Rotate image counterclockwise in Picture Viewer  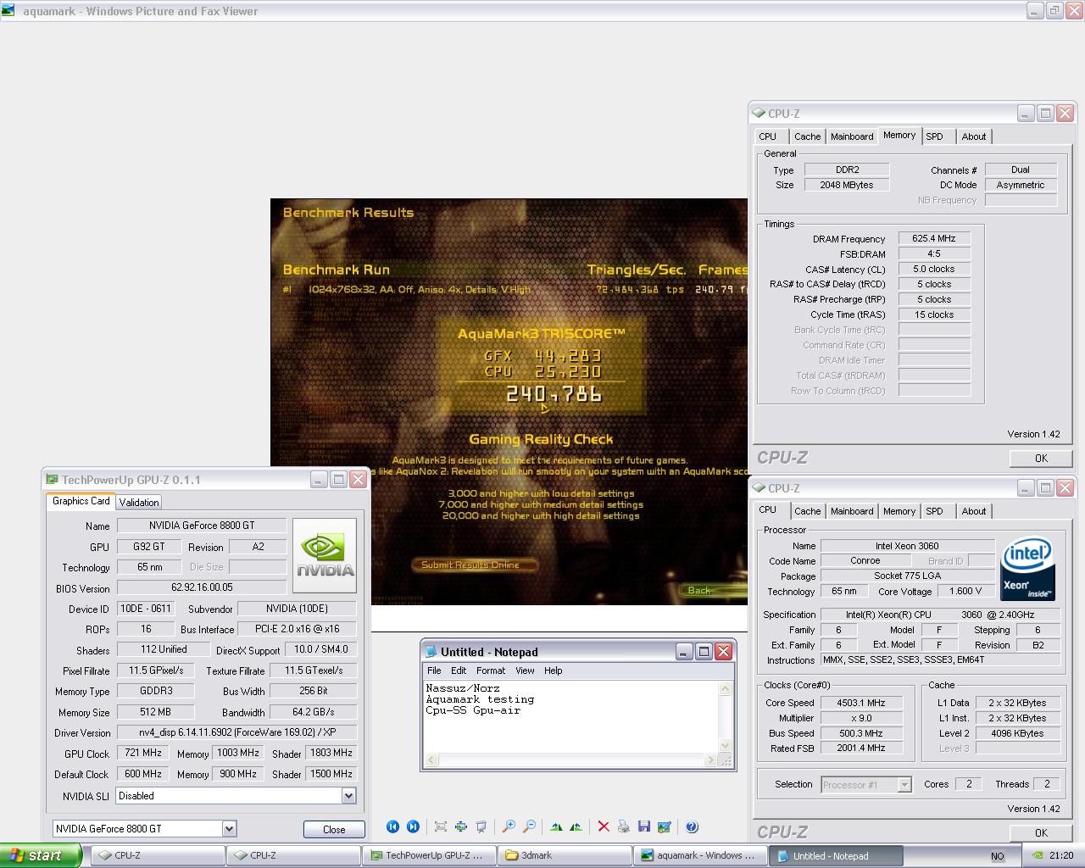[576, 826]
